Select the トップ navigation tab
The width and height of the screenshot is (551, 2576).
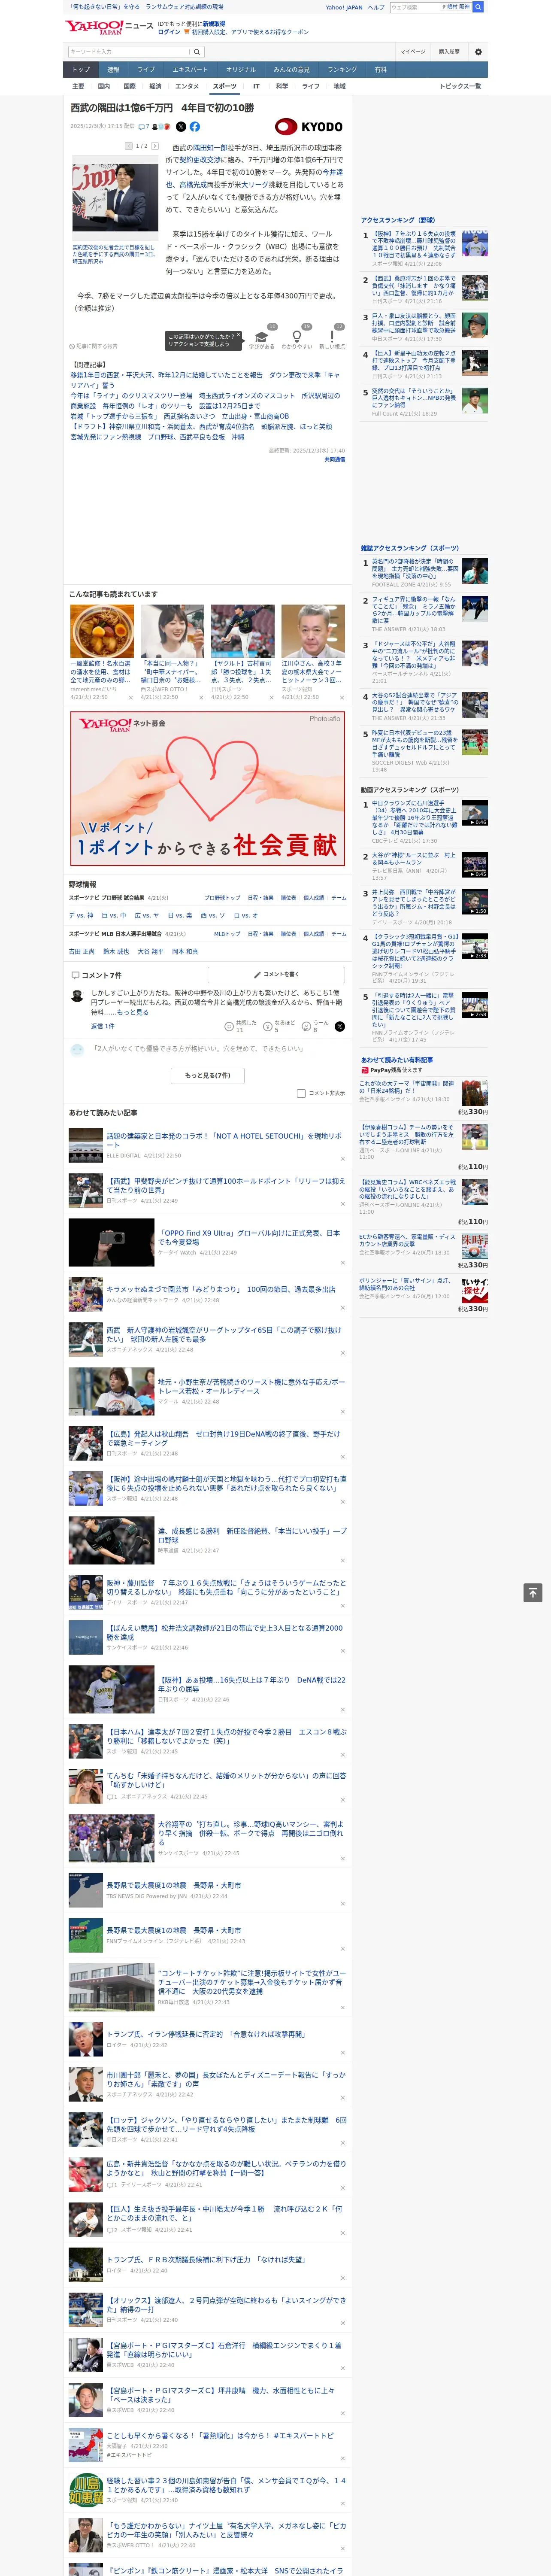(81, 70)
